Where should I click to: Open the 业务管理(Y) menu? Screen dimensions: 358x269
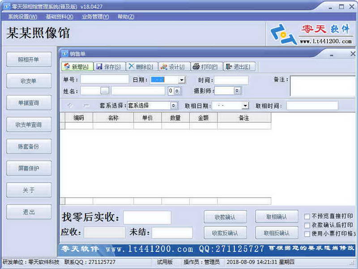click(x=96, y=17)
